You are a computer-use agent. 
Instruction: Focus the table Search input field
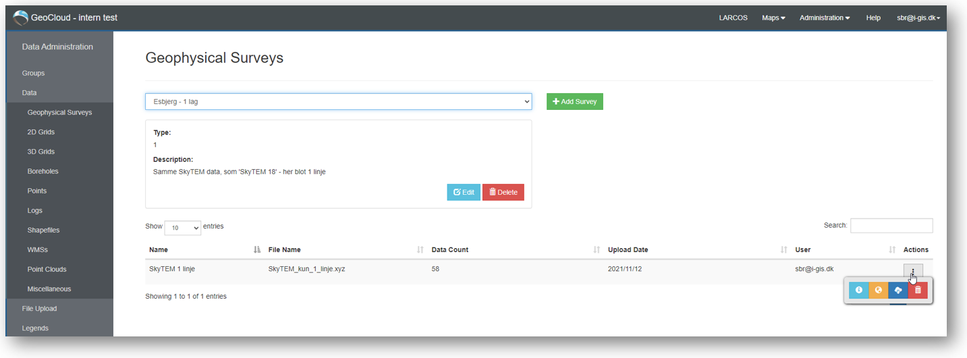tap(891, 225)
